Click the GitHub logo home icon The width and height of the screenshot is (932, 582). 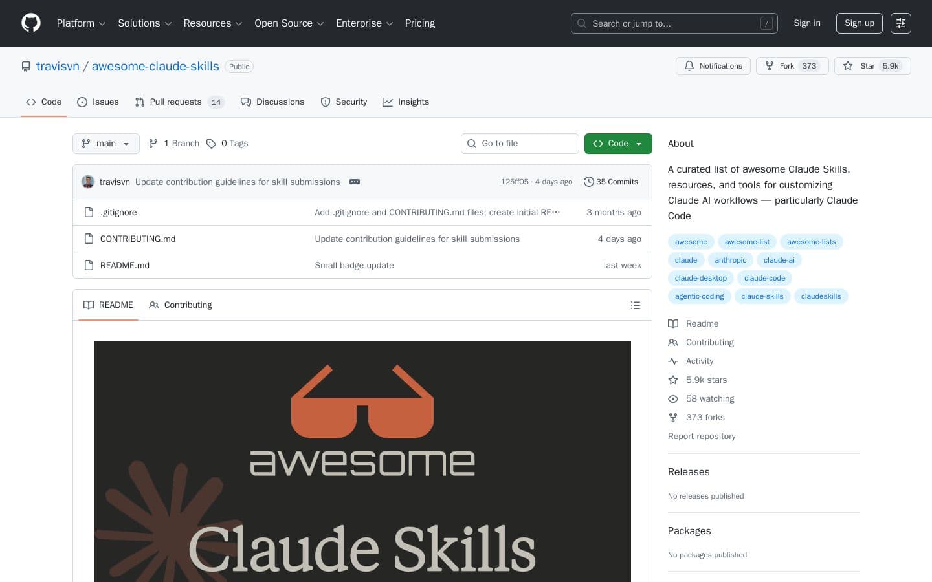(x=31, y=23)
